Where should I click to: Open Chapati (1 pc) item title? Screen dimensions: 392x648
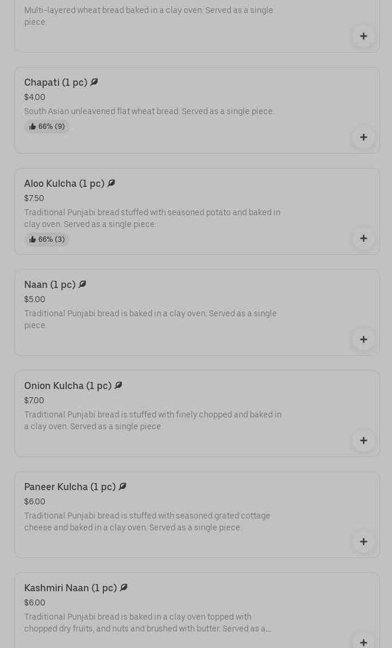[55, 82]
